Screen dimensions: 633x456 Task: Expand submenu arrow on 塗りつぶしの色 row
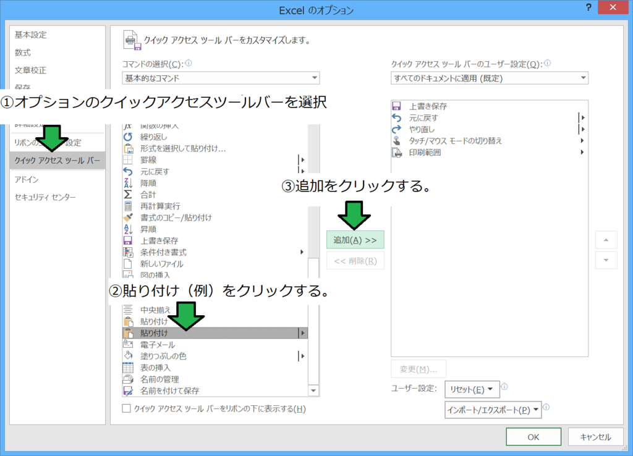(302, 356)
